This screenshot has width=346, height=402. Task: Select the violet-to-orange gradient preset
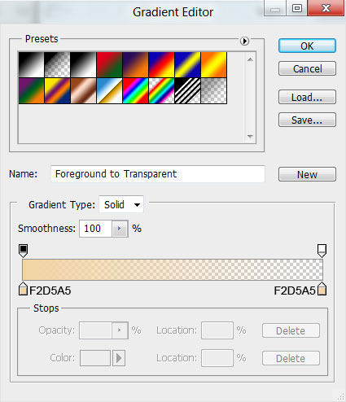(x=135, y=65)
